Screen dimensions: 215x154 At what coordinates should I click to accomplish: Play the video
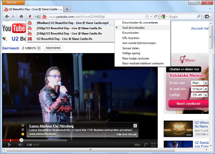pyautogui.click(x=9, y=145)
